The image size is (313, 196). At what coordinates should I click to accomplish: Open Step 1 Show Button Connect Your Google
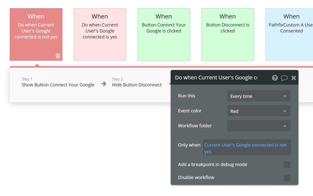pos(58,82)
